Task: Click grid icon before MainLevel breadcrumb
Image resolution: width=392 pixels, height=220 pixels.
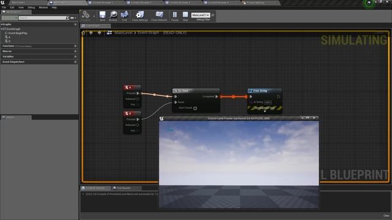Action: (109, 32)
